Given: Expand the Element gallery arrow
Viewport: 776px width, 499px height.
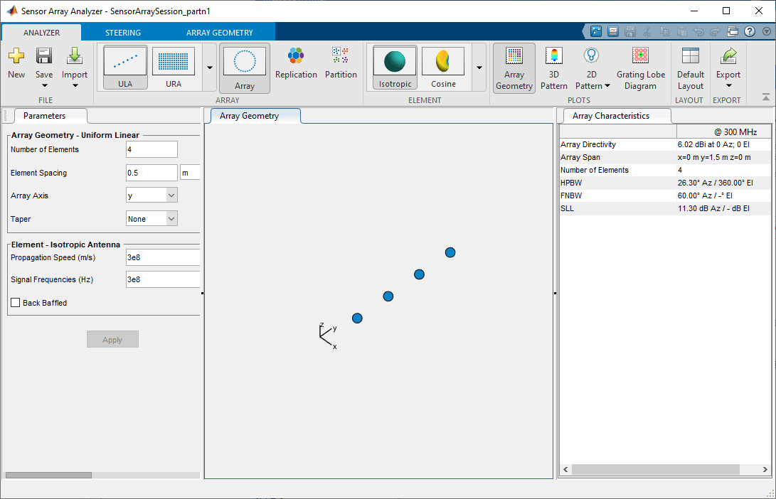Looking at the screenshot, I should [x=479, y=66].
